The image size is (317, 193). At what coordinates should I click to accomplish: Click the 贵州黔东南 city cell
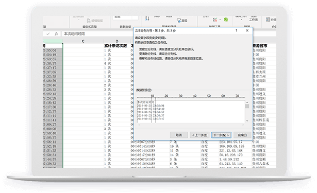coord(261,120)
